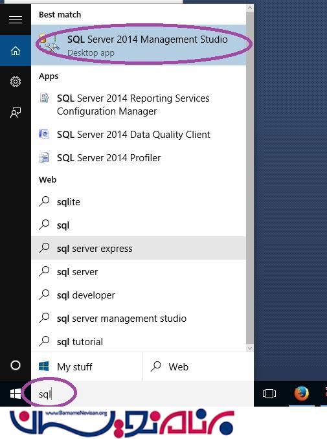Choose the sql developer web suggestion
Screen dimensions: 327x439
click(x=139, y=295)
